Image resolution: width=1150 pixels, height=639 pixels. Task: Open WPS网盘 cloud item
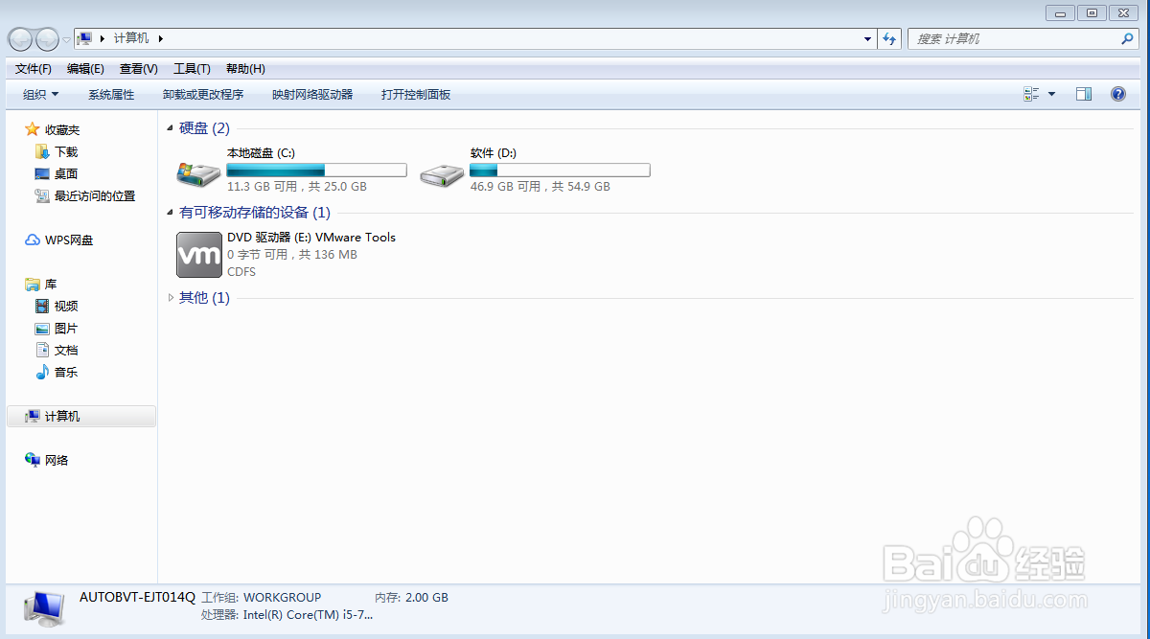click(58, 240)
